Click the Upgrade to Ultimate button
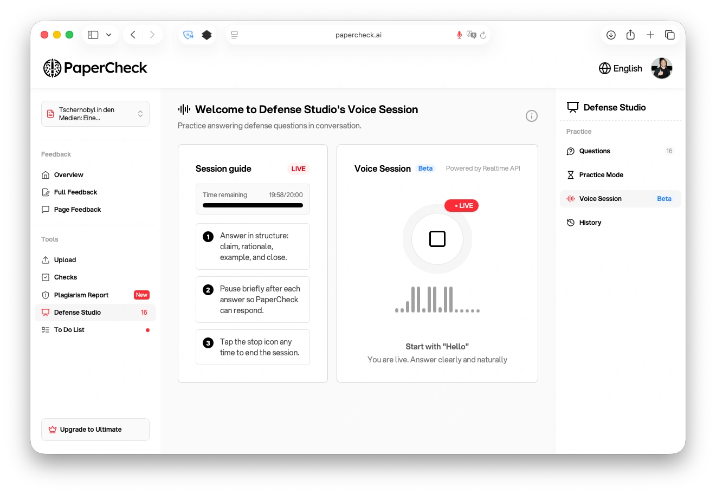 (95, 429)
